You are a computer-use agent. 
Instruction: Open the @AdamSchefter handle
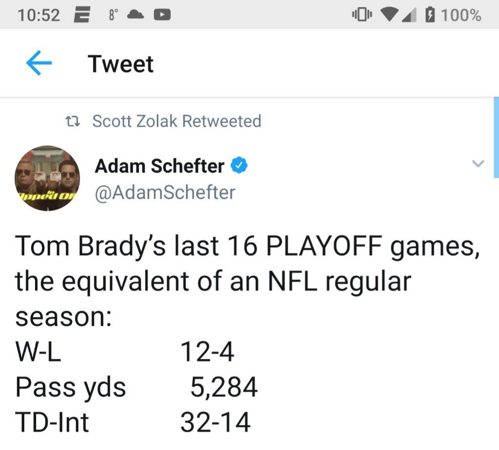coord(165,192)
